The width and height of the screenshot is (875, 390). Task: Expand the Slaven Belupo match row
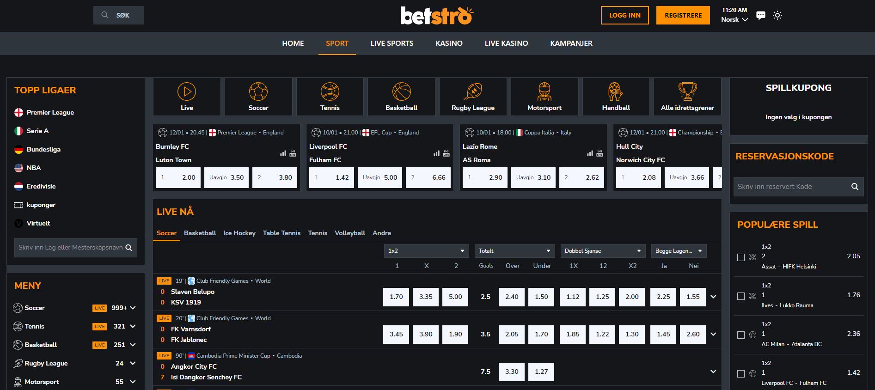click(713, 297)
